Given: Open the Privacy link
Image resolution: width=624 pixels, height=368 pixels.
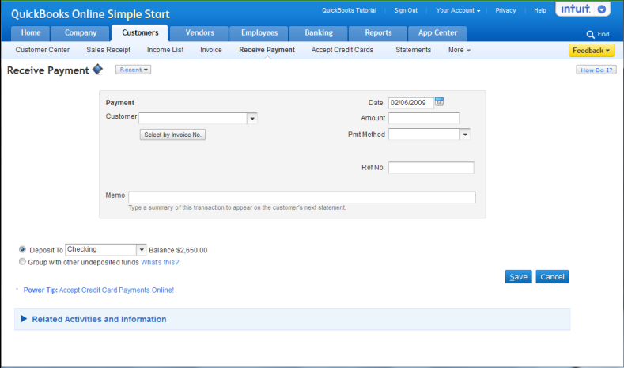Looking at the screenshot, I should (x=505, y=10).
